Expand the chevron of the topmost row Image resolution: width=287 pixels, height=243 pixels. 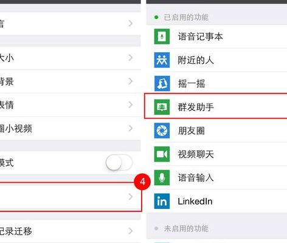tap(131, 23)
